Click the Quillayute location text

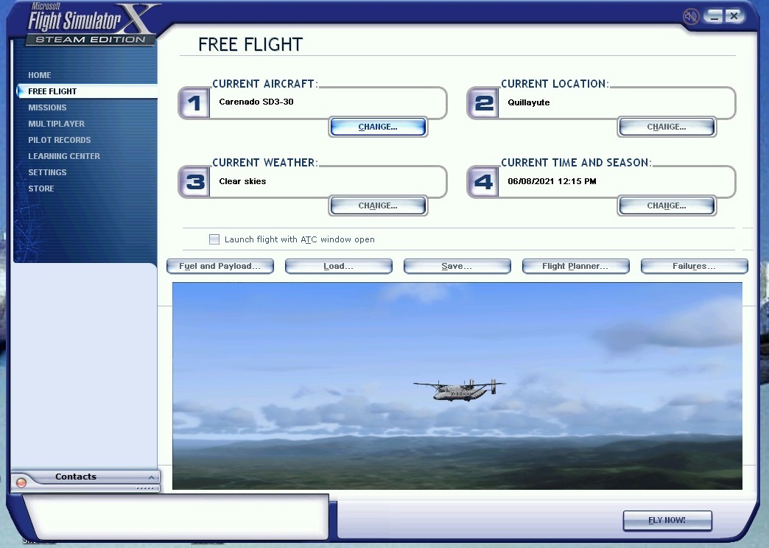click(x=529, y=102)
